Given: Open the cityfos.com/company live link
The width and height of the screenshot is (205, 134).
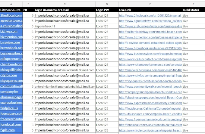Looking at the screenshot, I should (150, 76).
